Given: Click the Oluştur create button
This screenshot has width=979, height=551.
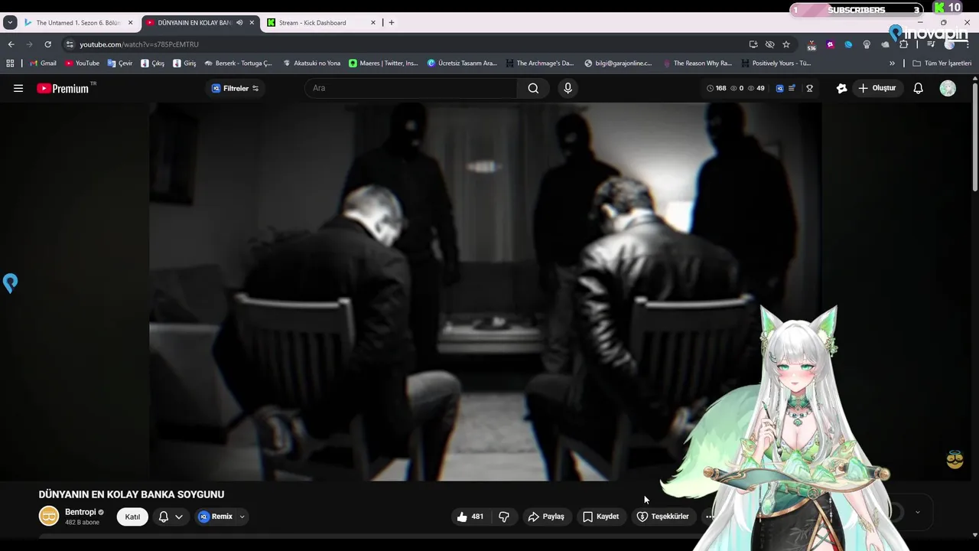Looking at the screenshot, I should tap(877, 88).
